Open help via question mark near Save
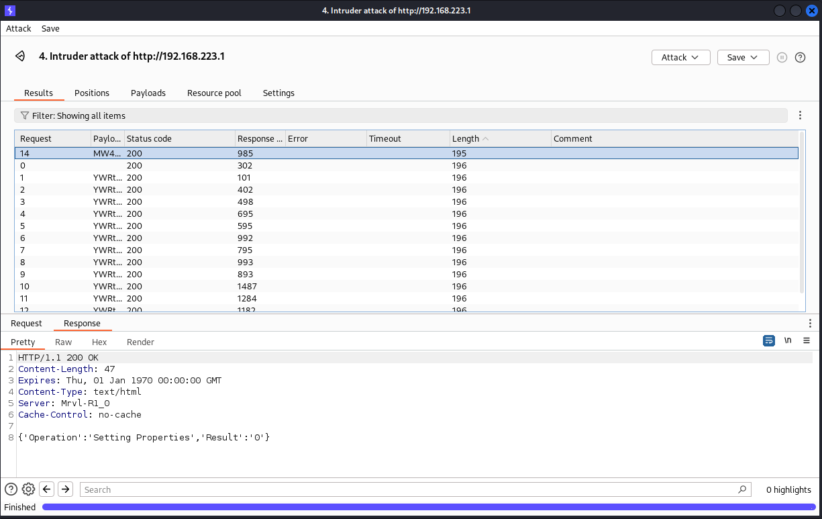 [x=800, y=57]
